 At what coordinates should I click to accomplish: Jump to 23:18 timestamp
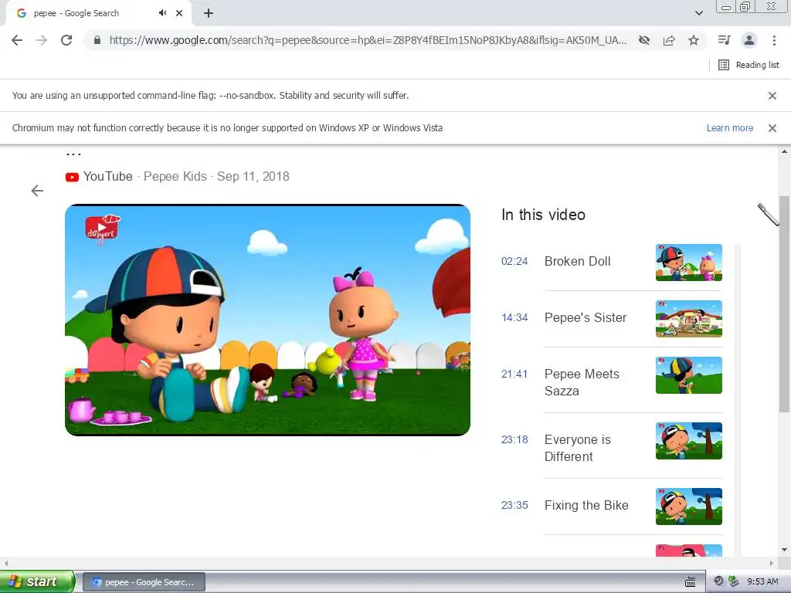pos(514,439)
